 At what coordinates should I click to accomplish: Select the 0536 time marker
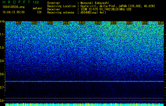[97, 23]
